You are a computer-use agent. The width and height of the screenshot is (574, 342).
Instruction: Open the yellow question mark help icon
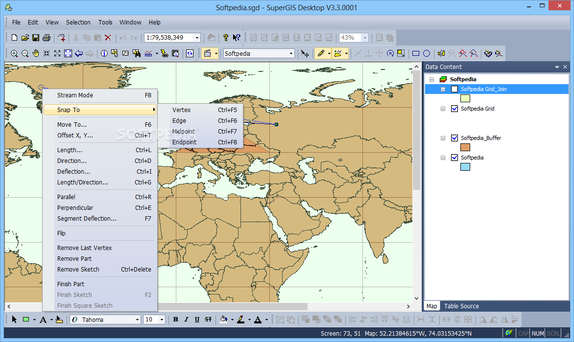225,38
